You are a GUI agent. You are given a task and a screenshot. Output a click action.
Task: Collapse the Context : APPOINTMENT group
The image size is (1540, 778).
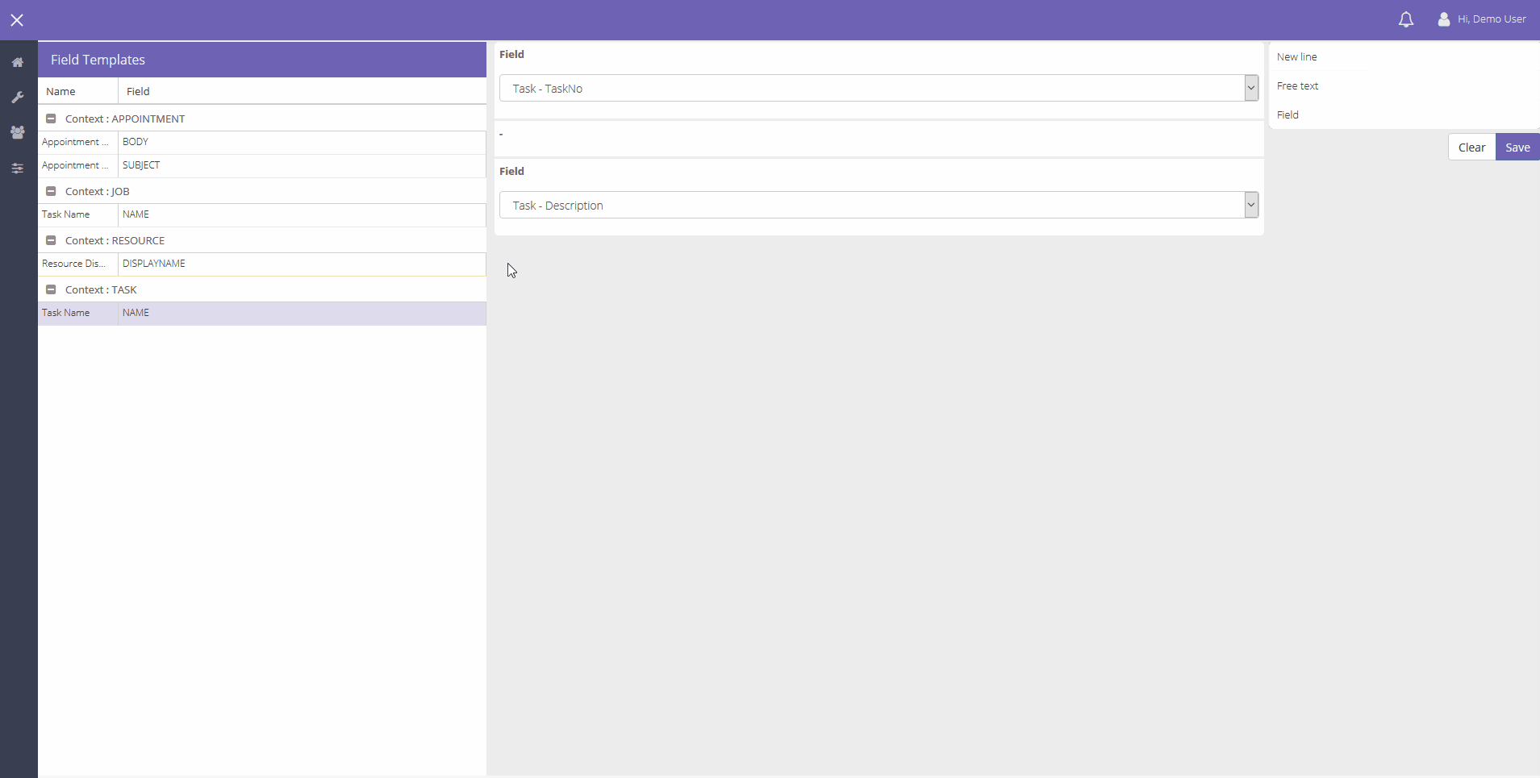[51, 119]
